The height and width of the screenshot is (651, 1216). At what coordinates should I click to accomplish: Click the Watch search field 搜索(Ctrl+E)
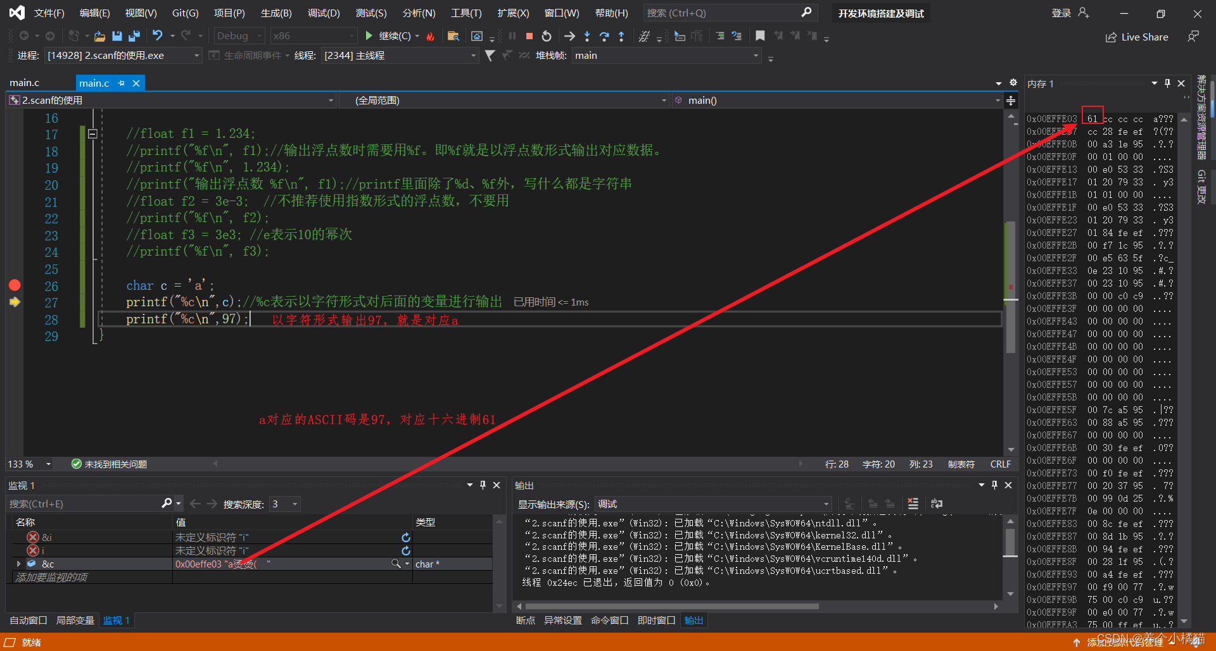pos(85,504)
